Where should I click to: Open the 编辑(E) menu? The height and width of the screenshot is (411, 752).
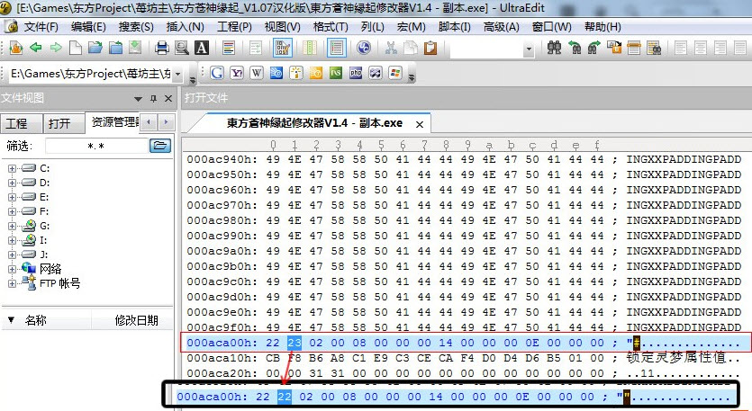pos(88,27)
